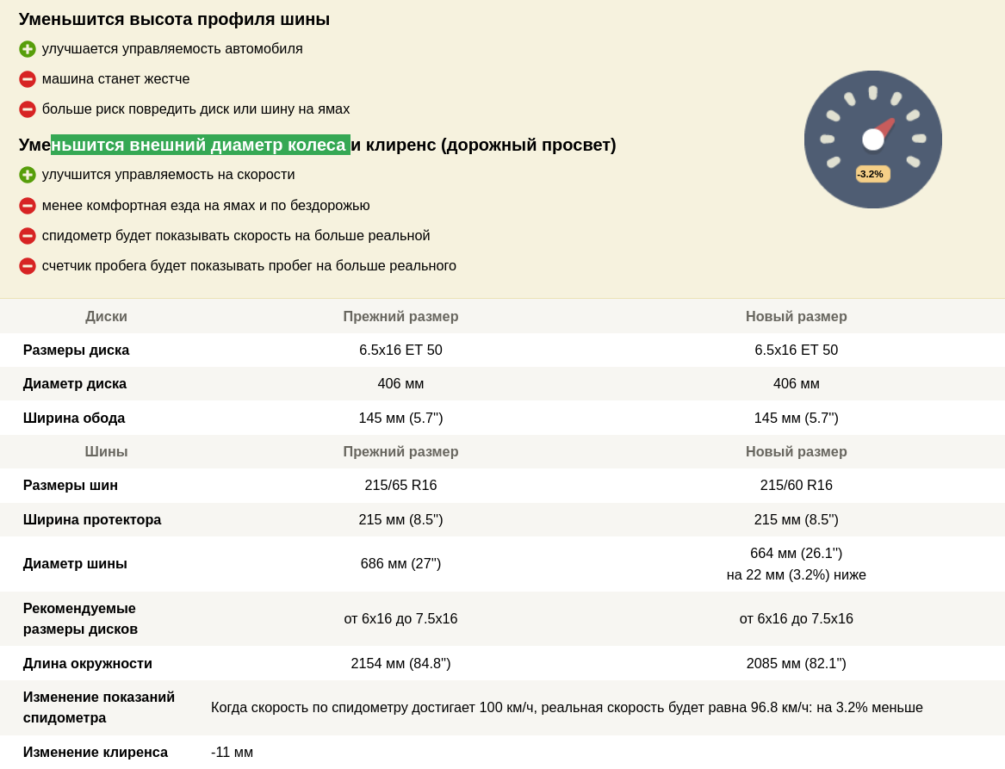Click the tire size value '215/65 R16'
The height and width of the screenshot is (769, 1005).
[x=400, y=486]
